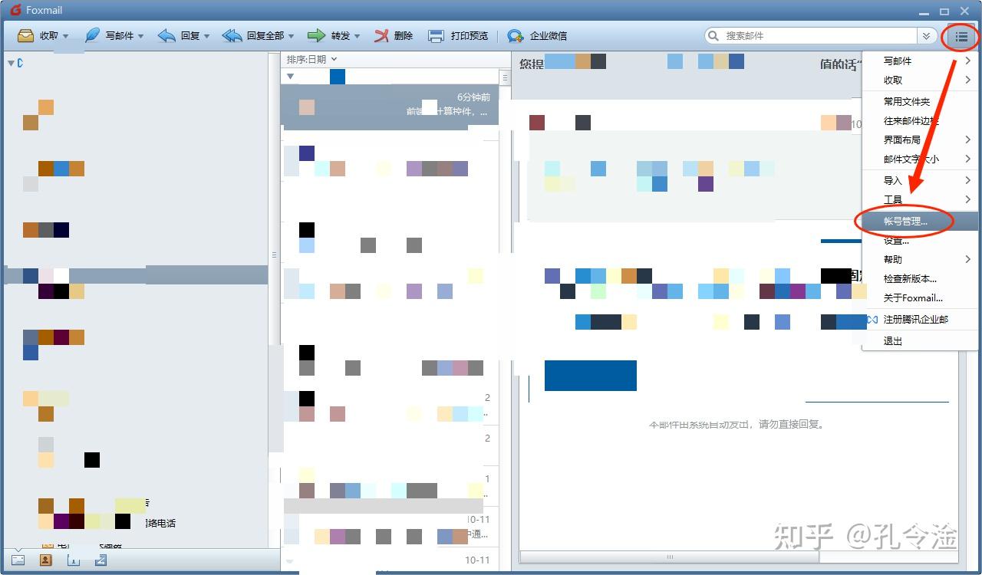Open the 工具 submenu
The height and width of the screenshot is (575, 982).
pyautogui.click(x=920, y=199)
